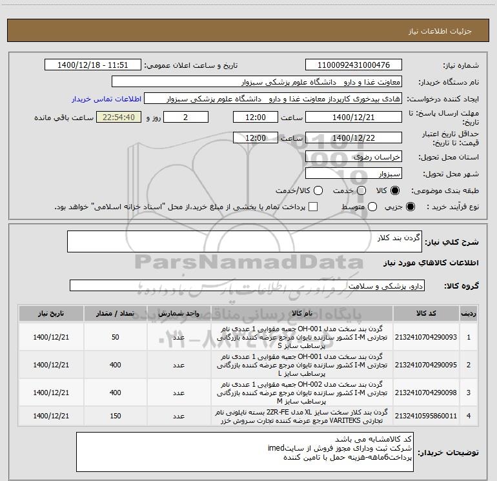Click the quantity 400 in row 3
497x481 pixels.
click(x=115, y=393)
